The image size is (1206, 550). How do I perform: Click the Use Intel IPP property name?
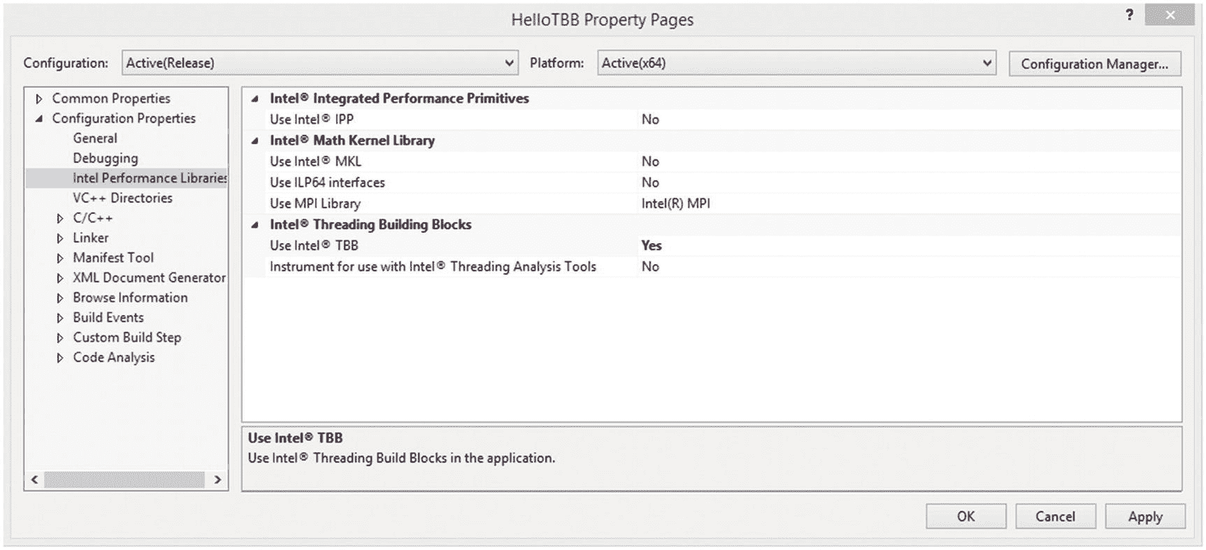click(x=312, y=120)
